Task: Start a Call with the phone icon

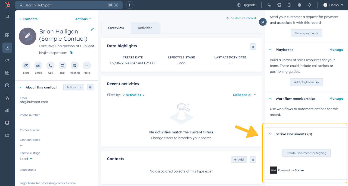Action: tap(50, 66)
